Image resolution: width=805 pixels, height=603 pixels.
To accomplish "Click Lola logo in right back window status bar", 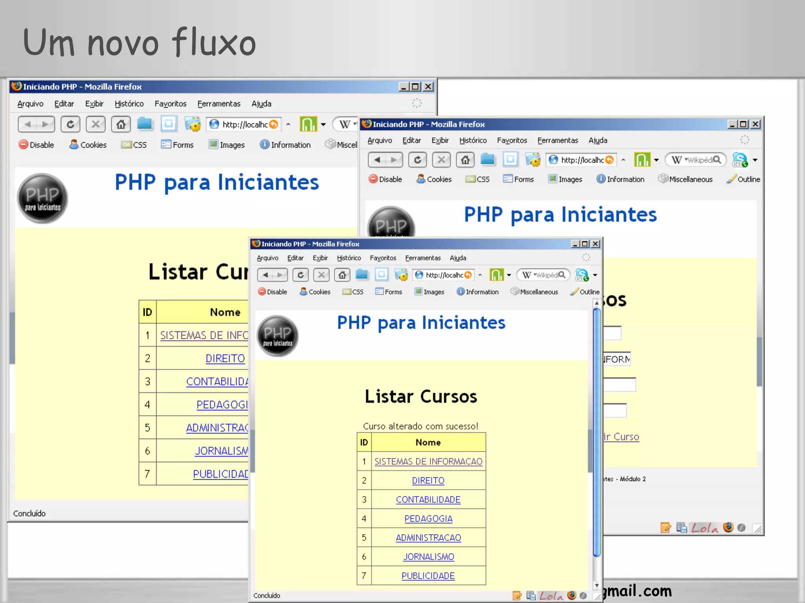I will click(x=705, y=528).
